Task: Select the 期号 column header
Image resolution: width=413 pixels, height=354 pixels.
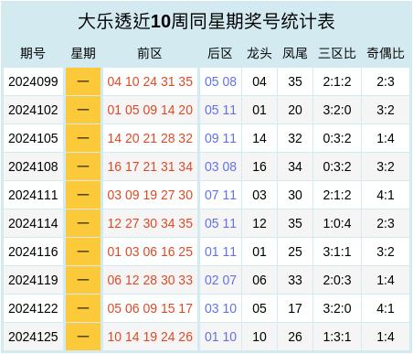Action: (33, 53)
